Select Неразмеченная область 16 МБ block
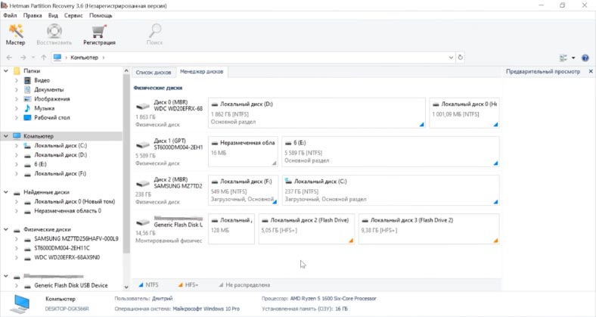Image resolution: width=596 pixels, height=317 pixels. [x=243, y=151]
